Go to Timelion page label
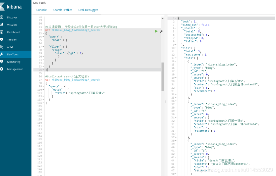 tap(12, 40)
